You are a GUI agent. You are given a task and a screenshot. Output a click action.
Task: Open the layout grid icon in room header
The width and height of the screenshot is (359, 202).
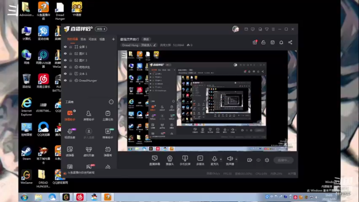coord(272,42)
